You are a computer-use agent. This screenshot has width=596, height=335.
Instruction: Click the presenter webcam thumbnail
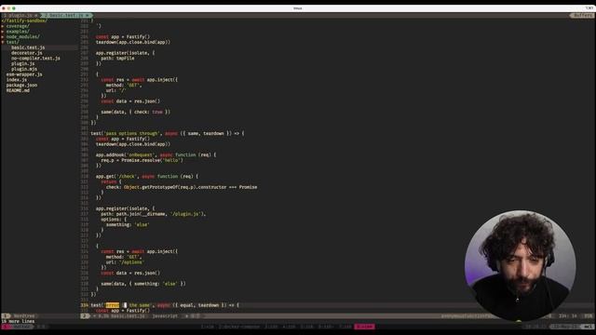tap(520, 265)
